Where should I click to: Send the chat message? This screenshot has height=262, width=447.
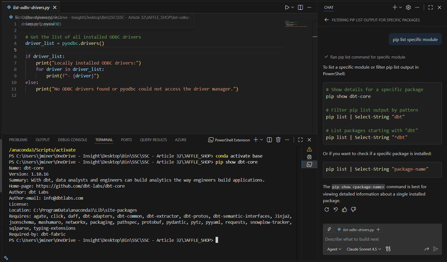click(436, 249)
